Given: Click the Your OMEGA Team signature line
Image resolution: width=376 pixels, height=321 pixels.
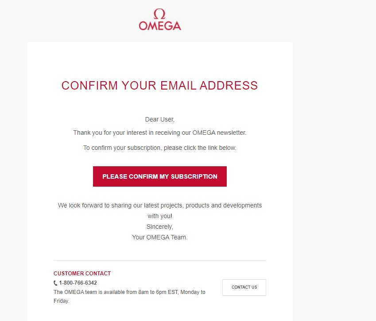Looking at the screenshot, I should 159,237.
